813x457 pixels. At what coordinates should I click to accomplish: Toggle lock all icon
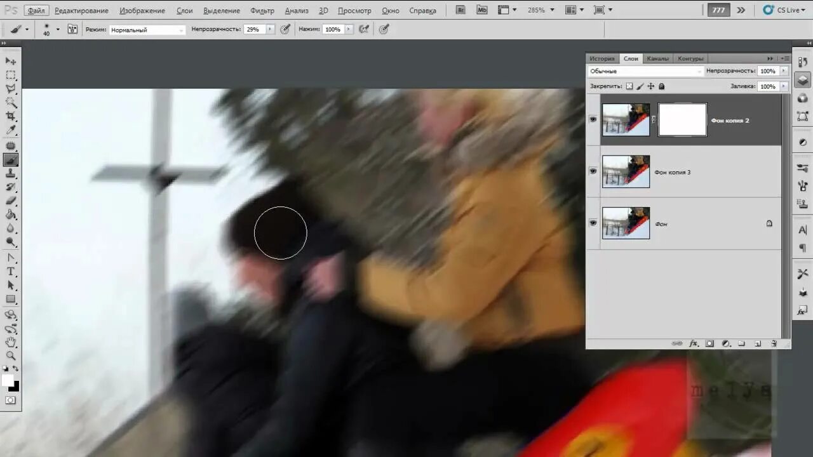(661, 86)
